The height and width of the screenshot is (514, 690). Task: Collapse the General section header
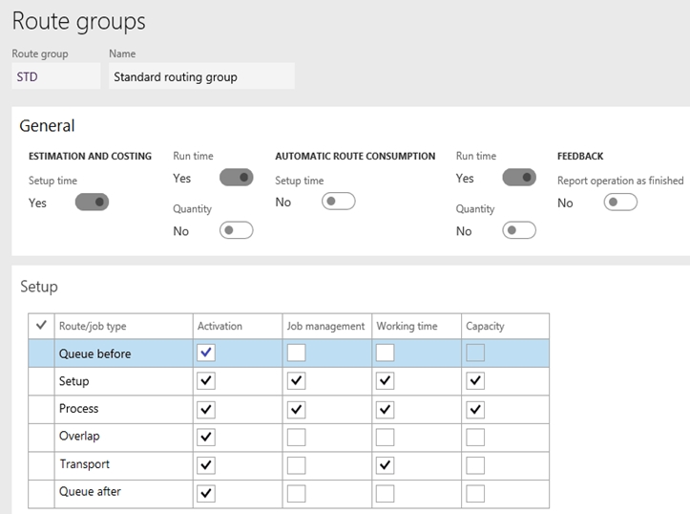pos(47,126)
